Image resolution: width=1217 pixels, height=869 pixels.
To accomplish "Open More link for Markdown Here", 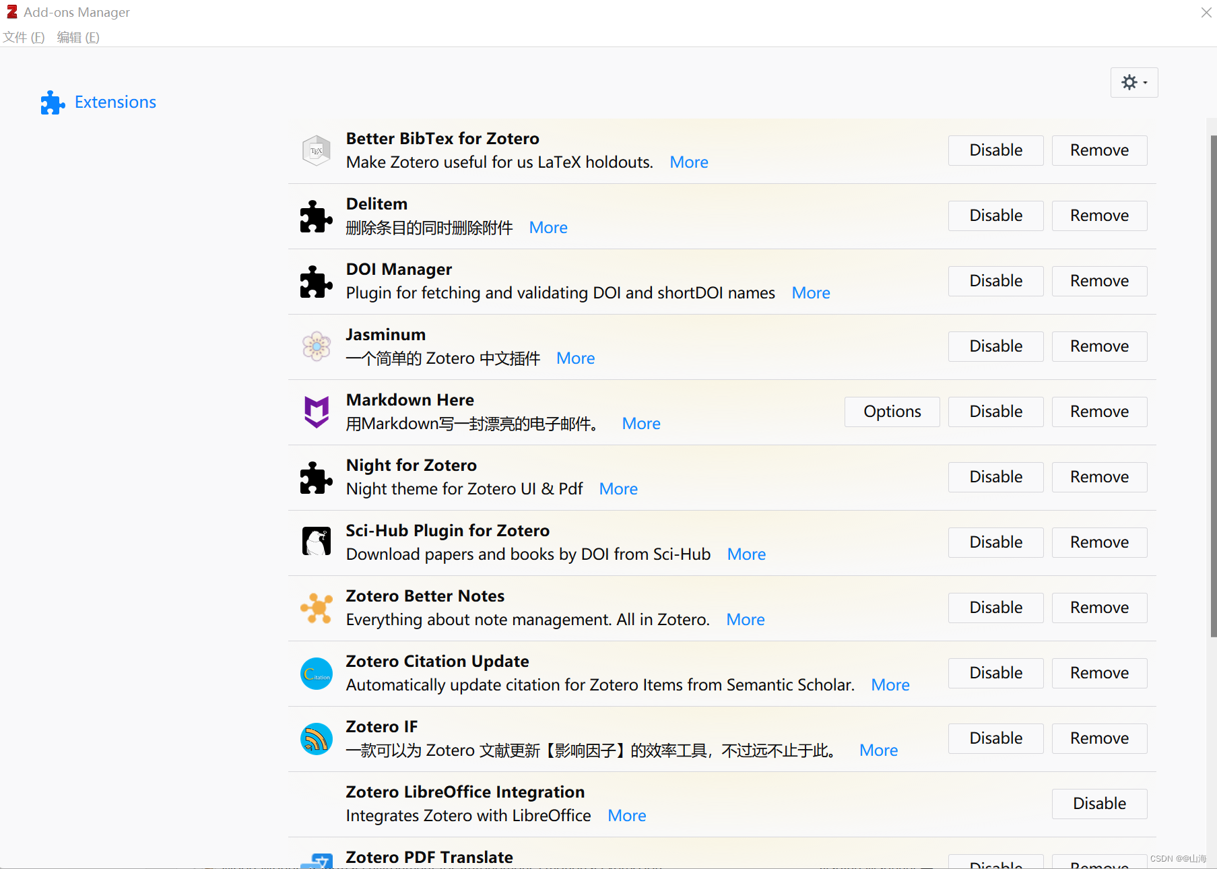I will point(641,424).
